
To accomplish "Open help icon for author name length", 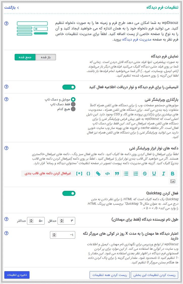I will [6, 219].
